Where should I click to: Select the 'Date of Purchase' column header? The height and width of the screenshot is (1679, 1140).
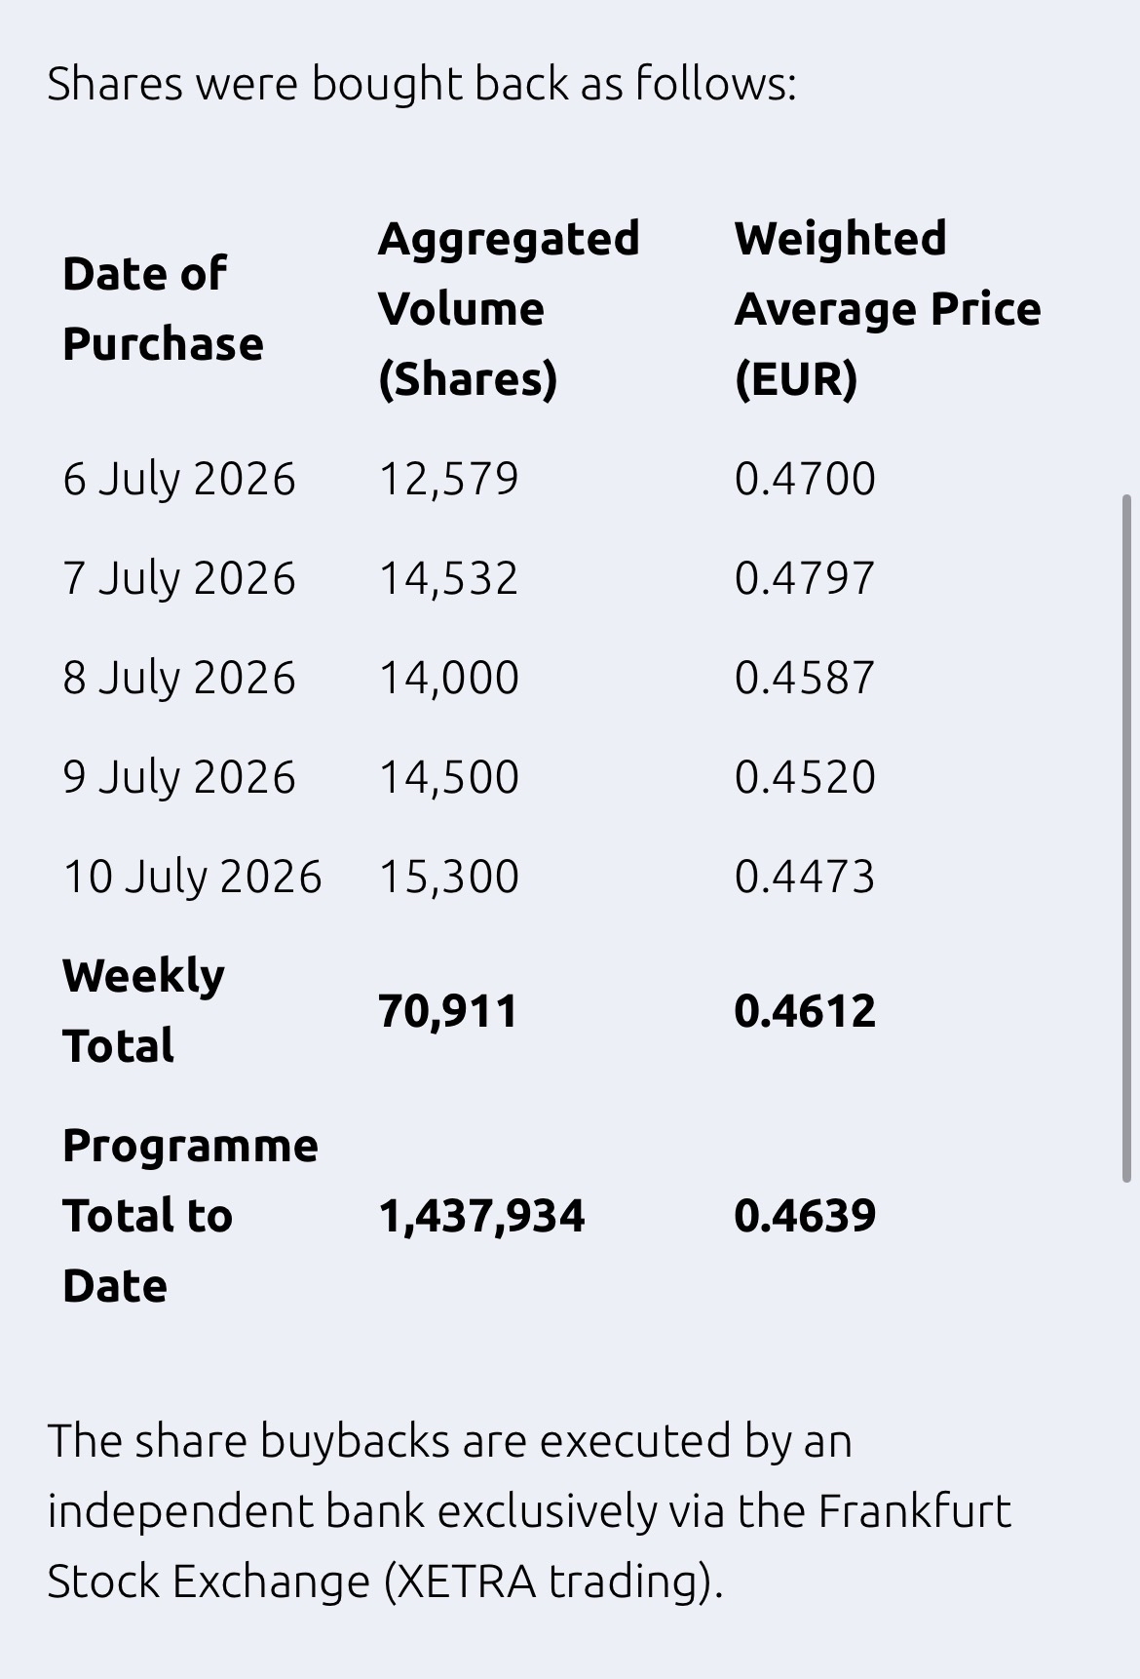point(163,308)
